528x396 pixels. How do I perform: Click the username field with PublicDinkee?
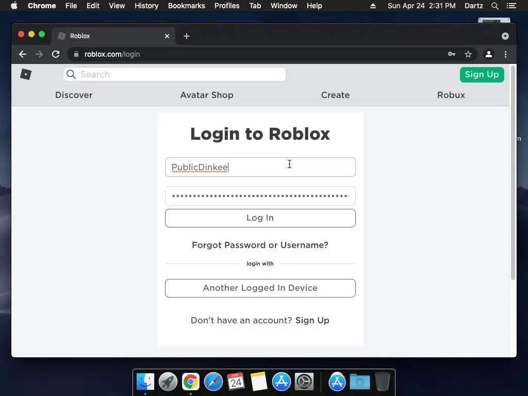pyautogui.click(x=260, y=167)
